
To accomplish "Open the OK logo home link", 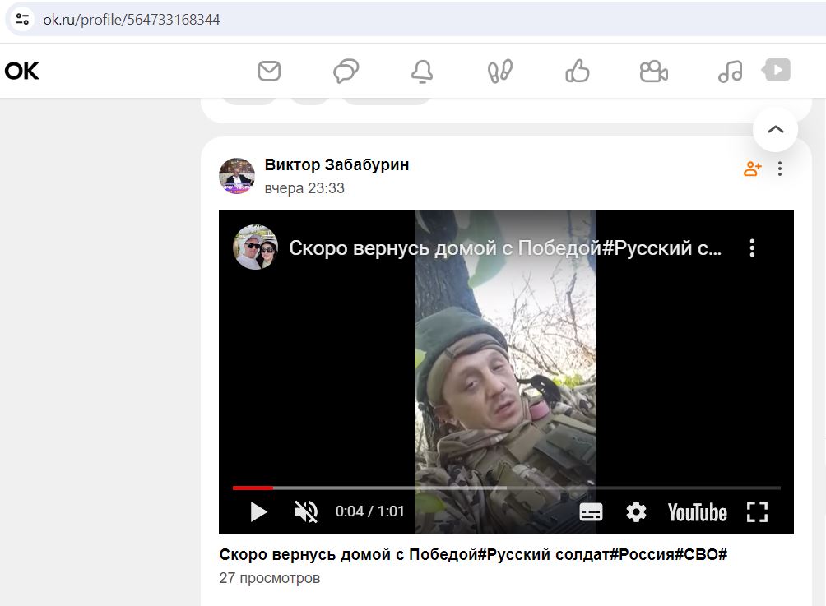I will coord(21,71).
